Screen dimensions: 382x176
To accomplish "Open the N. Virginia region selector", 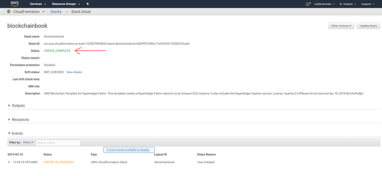I will pyautogui.click(x=348, y=4).
